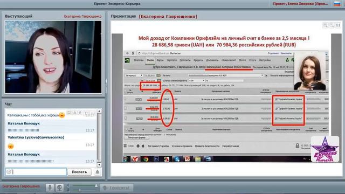Click the woman's portrait photo on the slide
Viewport: 345px width, 194px height.
pyautogui.click(x=309, y=71)
